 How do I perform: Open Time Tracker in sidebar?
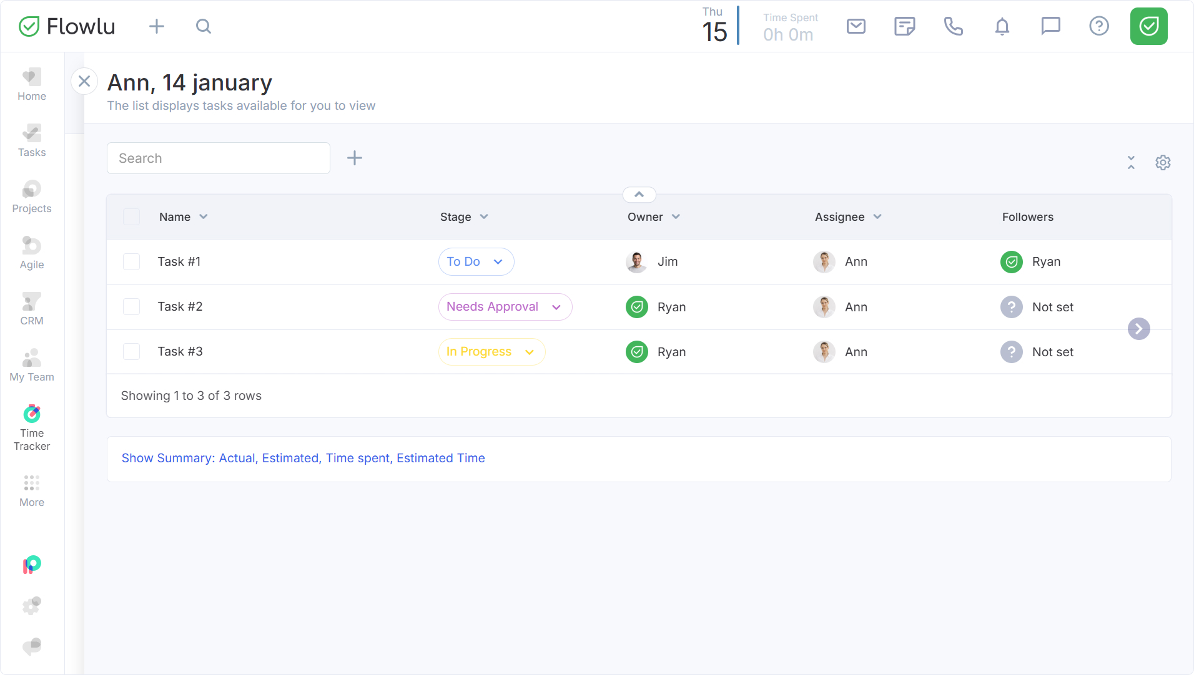[32, 427]
